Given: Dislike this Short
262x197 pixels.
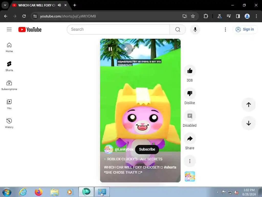Looking at the screenshot, I should click(x=190, y=93).
